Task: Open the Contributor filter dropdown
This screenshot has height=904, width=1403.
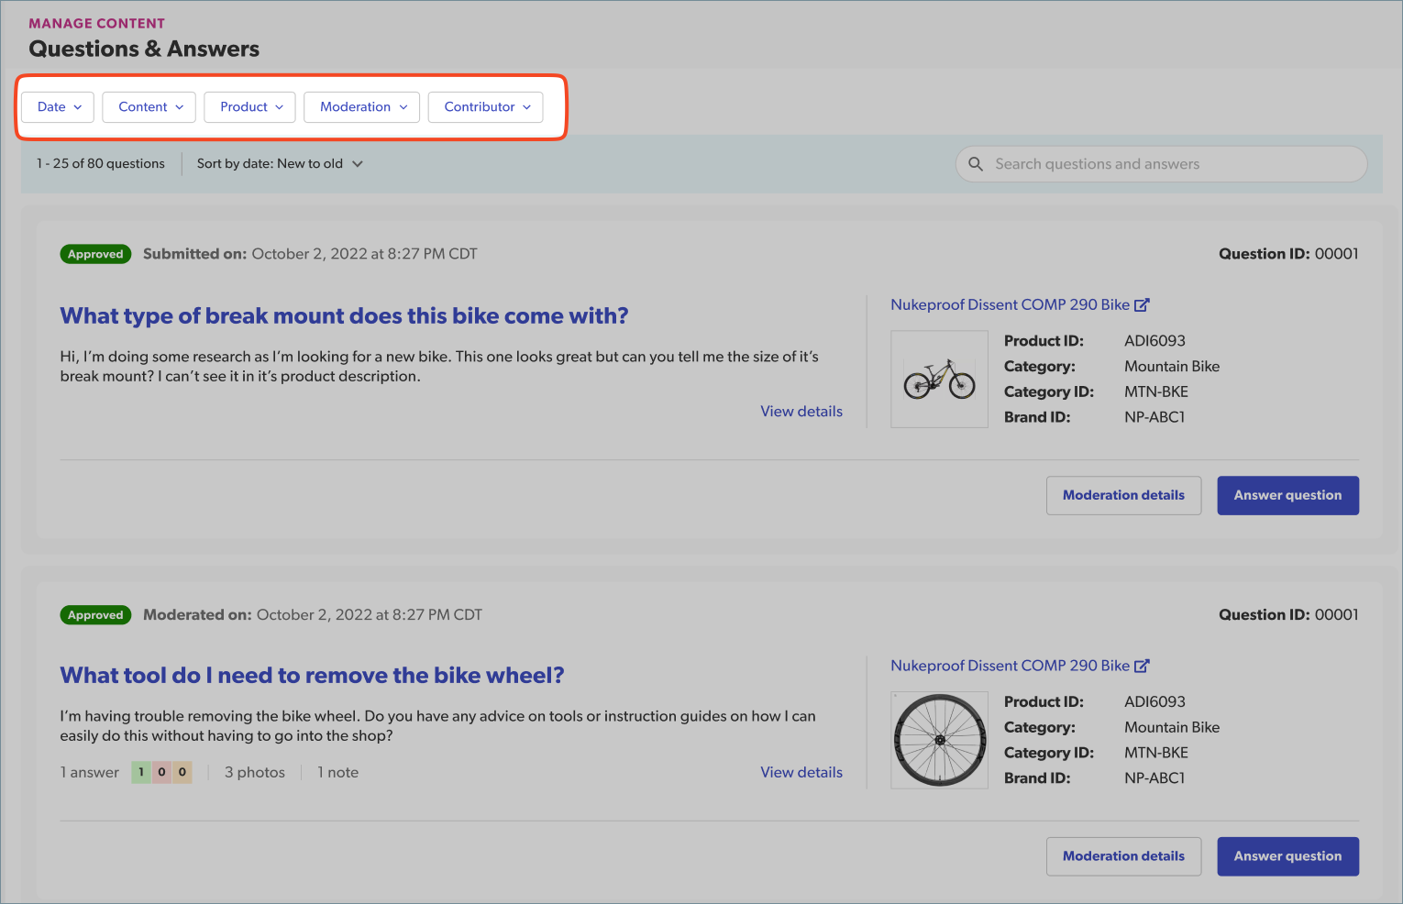Action: tap(486, 107)
